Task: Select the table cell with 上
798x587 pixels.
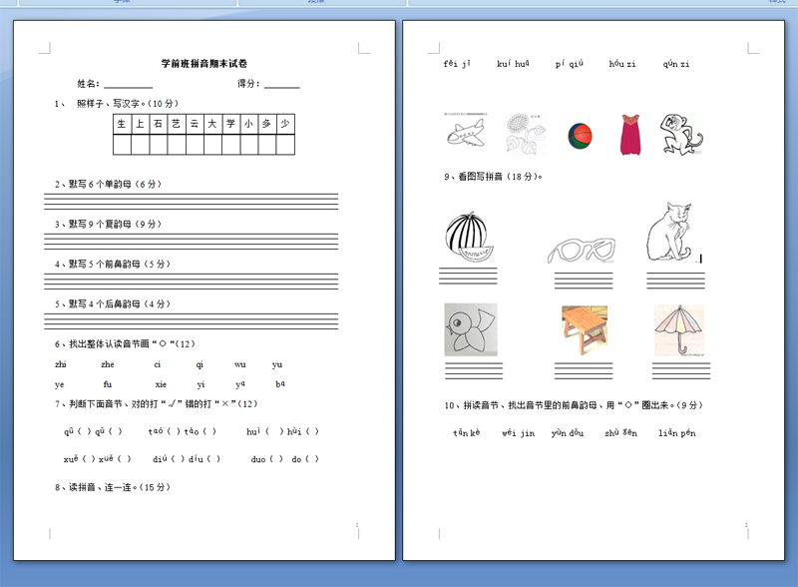Action: click(x=140, y=124)
